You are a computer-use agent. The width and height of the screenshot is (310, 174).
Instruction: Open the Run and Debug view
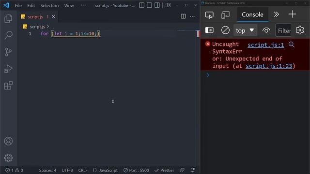point(8,69)
